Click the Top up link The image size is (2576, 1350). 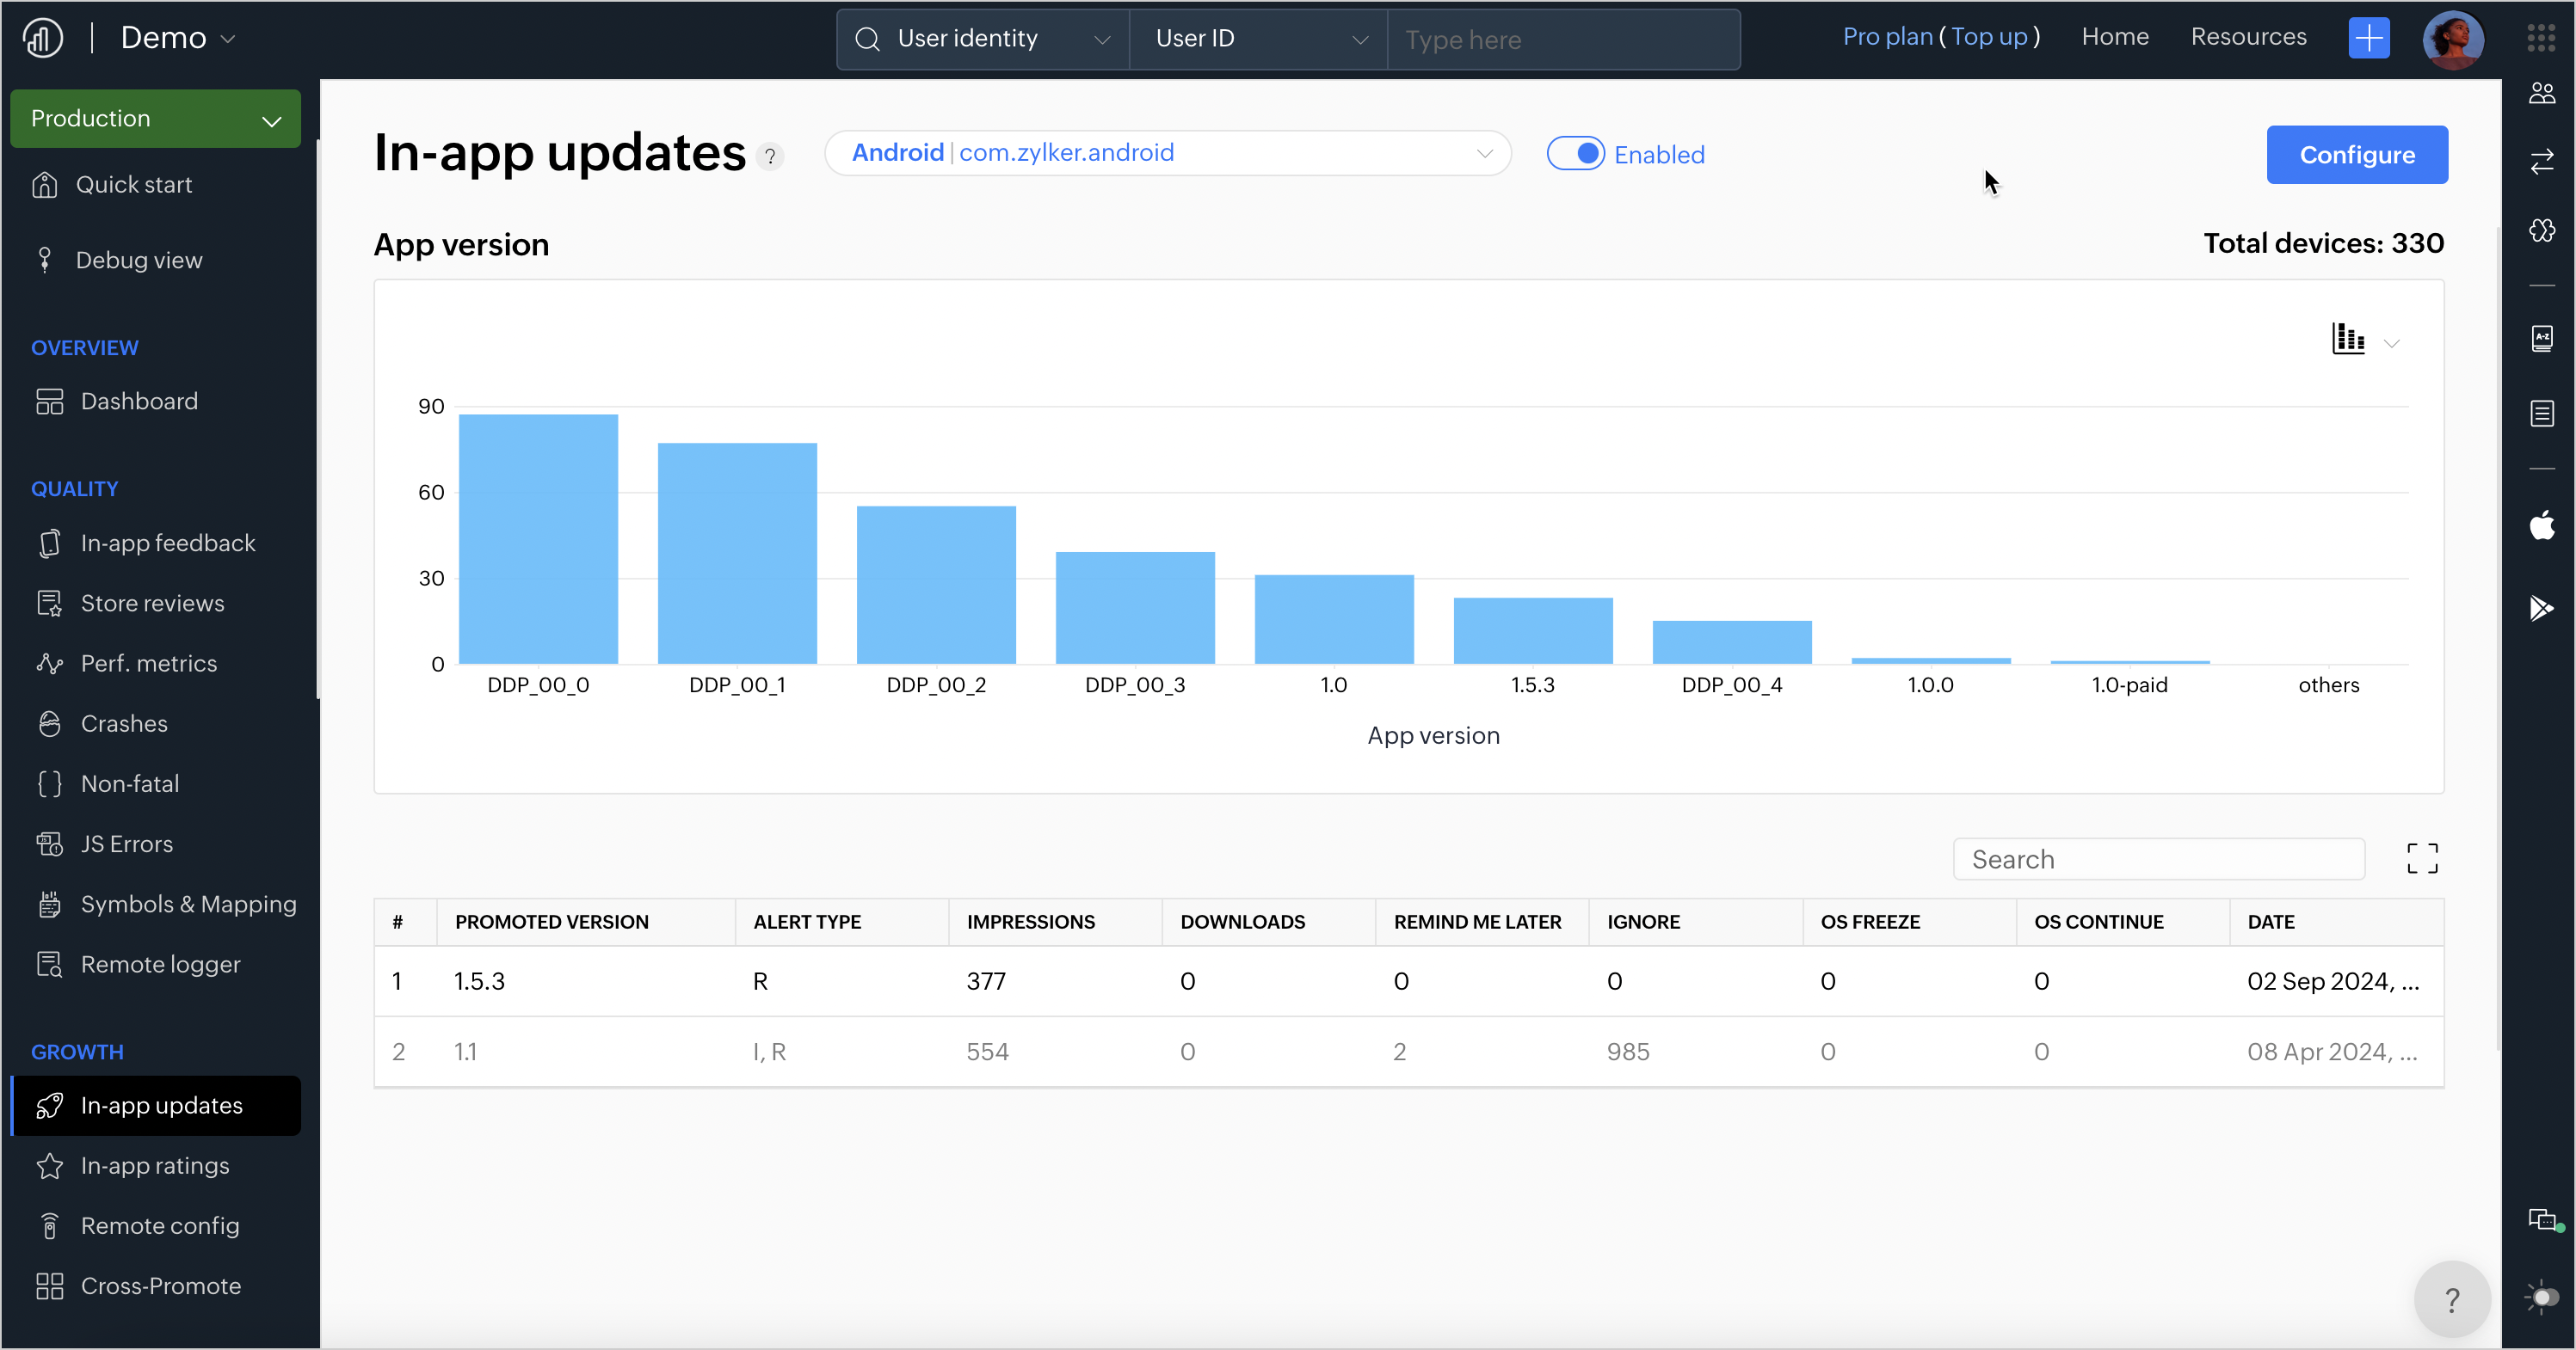pos(1988,37)
